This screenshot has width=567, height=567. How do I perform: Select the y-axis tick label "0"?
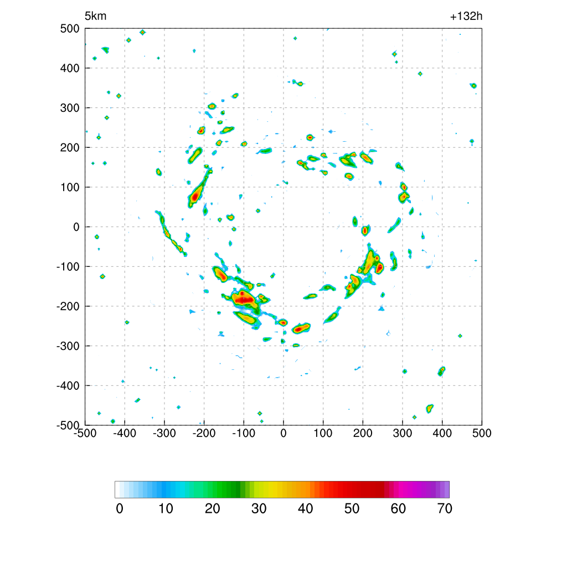click(x=76, y=227)
